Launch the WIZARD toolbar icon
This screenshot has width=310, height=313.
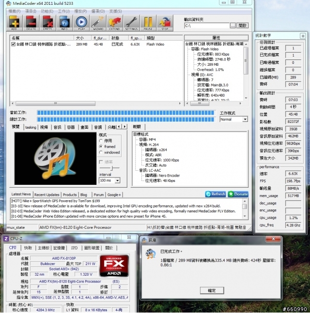pyautogui.click(x=98, y=23)
